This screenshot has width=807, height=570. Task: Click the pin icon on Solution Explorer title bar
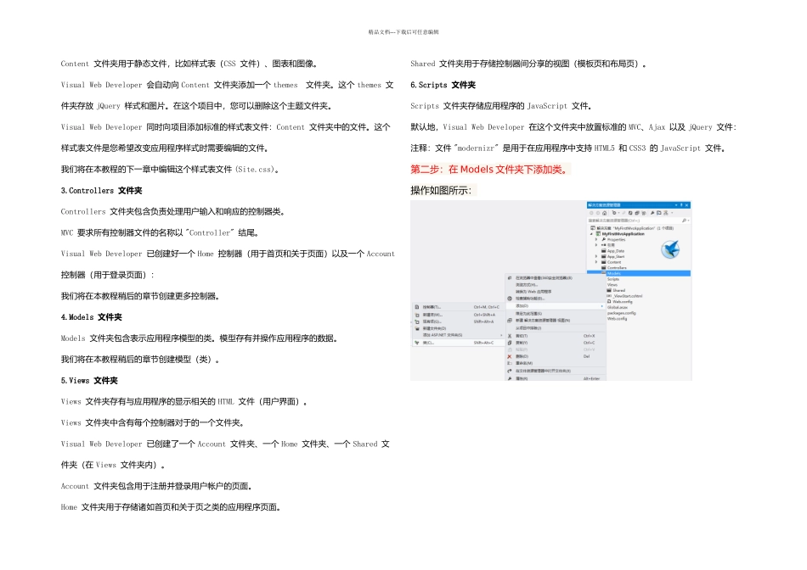point(681,205)
